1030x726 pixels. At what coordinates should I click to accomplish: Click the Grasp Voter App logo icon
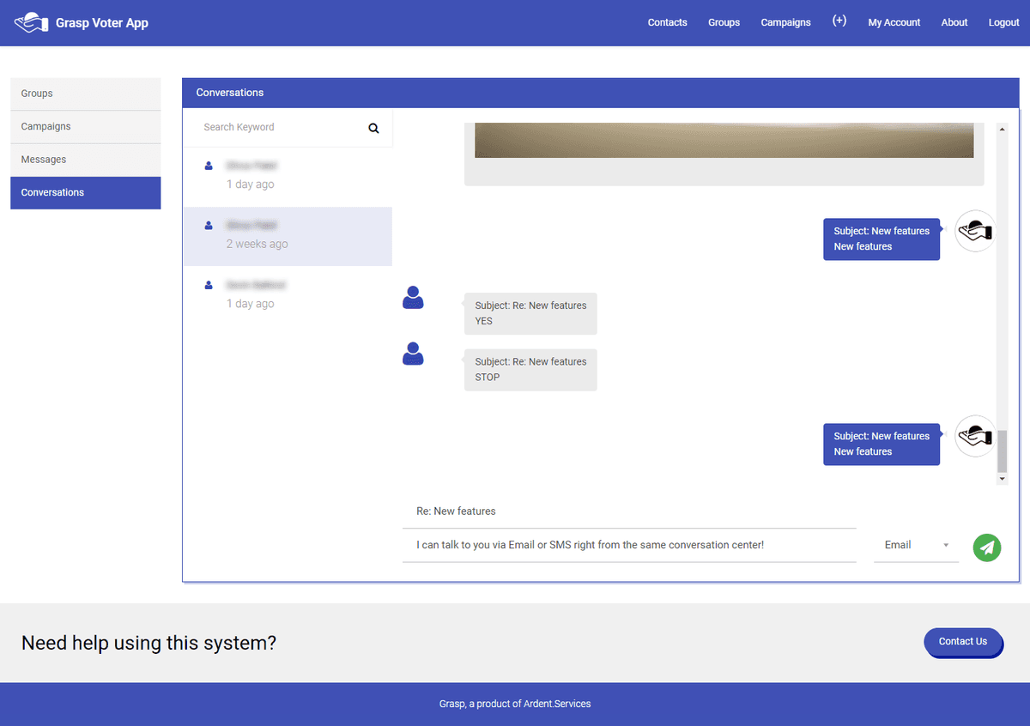tap(32, 23)
